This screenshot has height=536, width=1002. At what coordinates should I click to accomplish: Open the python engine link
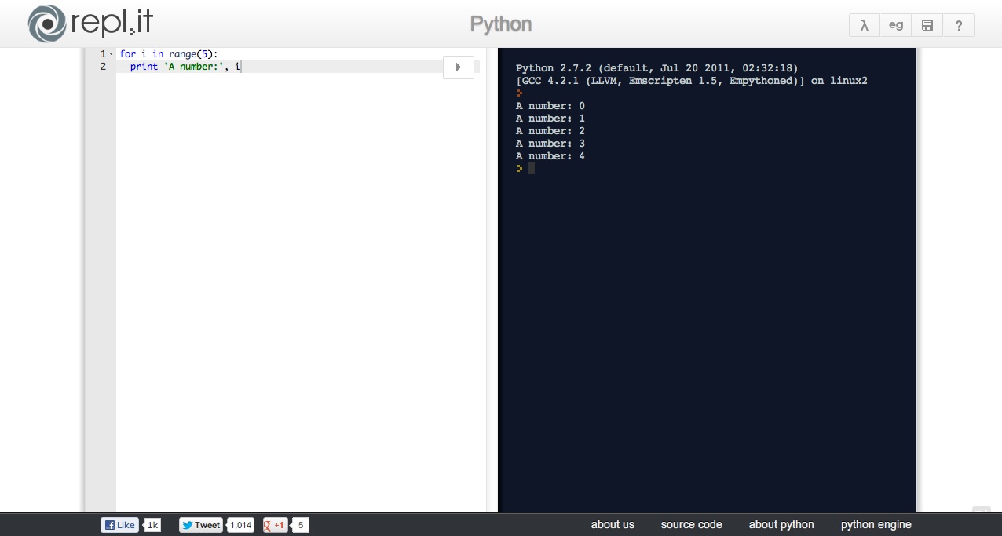click(876, 524)
